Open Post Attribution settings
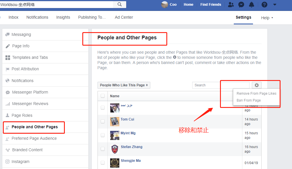 [x=45, y=69]
